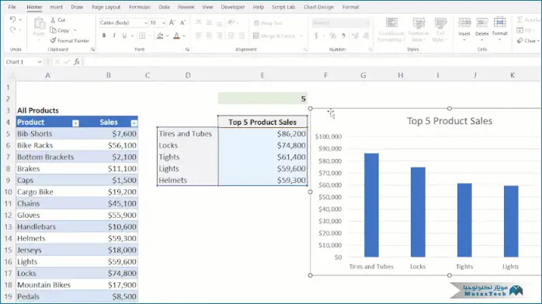Switch to the Chart Design tab
Viewport: 542px width, 304px height.
[x=318, y=7]
